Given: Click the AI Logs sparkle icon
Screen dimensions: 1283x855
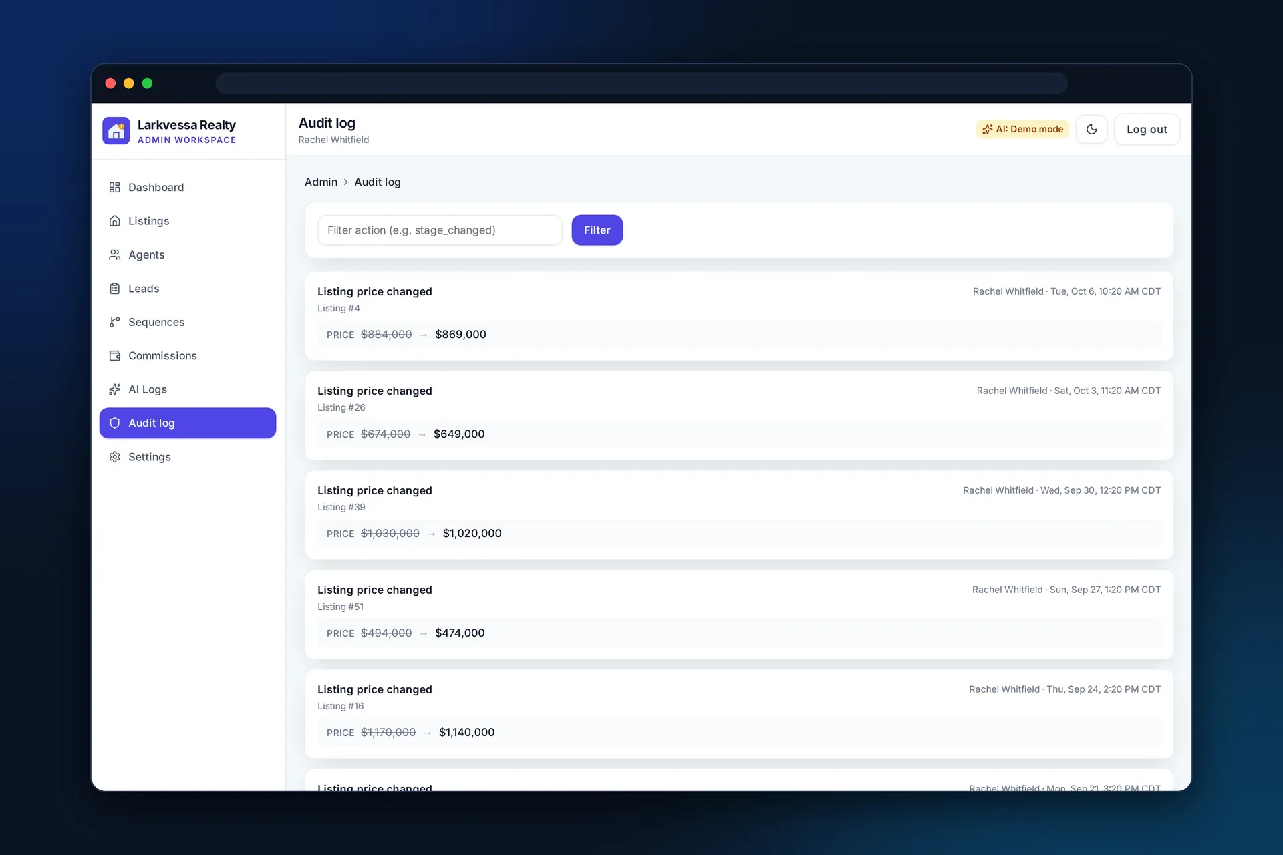Looking at the screenshot, I should (x=115, y=389).
